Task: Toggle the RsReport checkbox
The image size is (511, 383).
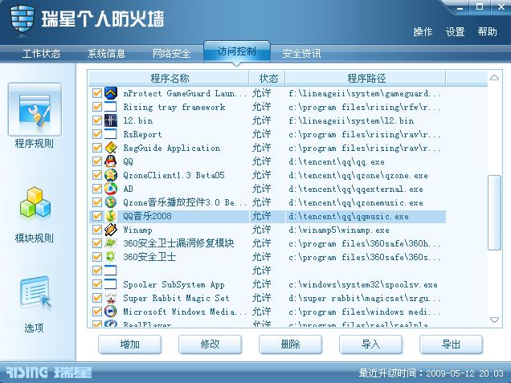Action: 97,134
